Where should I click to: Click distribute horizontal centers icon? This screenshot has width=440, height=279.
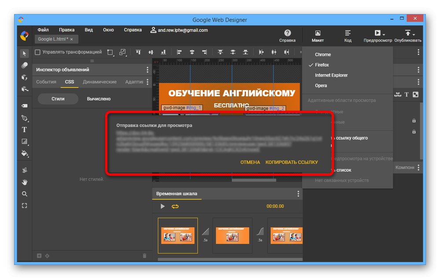point(274,52)
